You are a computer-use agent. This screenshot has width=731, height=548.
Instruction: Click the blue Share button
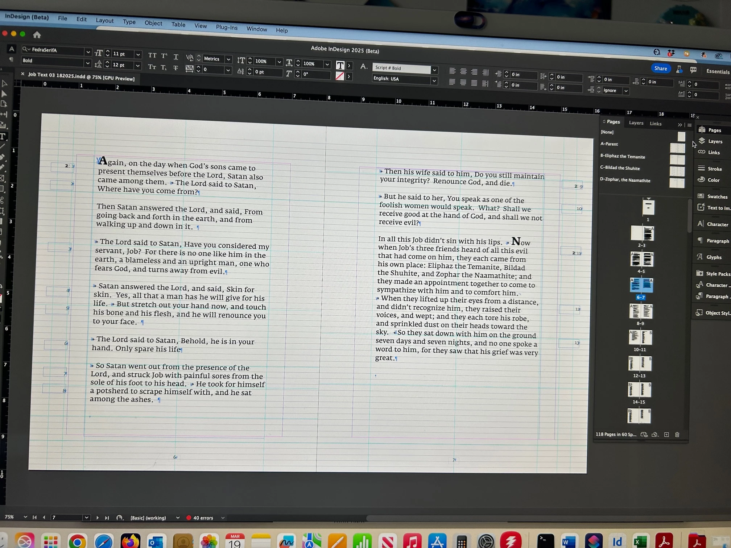tap(660, 68)
